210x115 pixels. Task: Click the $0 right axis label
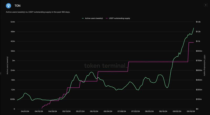pos(197,109)
